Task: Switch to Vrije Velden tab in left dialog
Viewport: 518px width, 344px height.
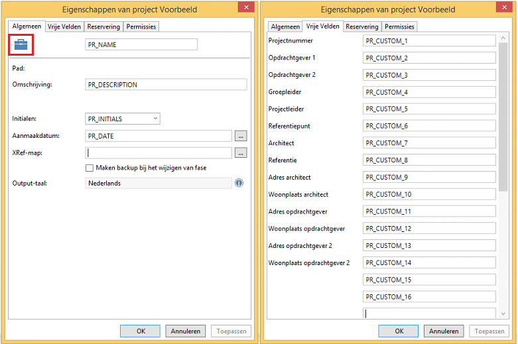Action: [x=64, y=27]
